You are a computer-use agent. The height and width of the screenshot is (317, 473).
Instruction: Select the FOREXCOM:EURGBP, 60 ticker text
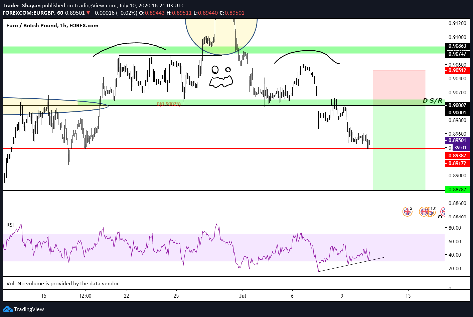coord(33,13)
